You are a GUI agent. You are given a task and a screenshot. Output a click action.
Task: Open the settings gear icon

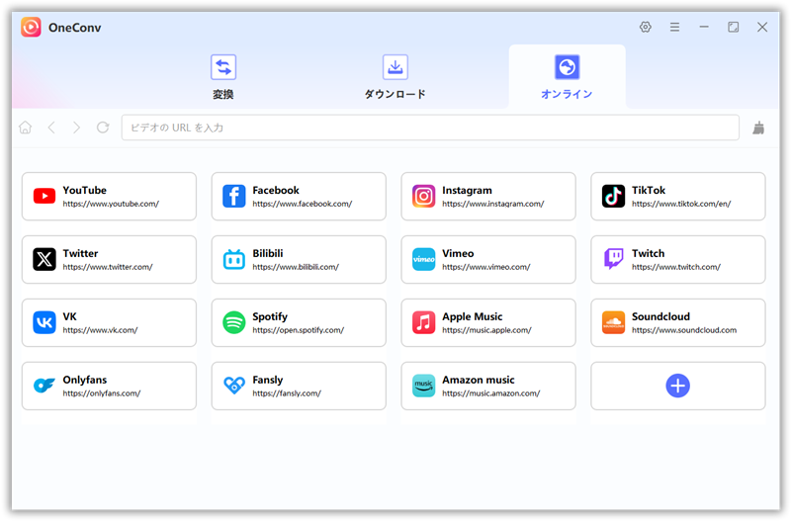click(x=646, y=27)
